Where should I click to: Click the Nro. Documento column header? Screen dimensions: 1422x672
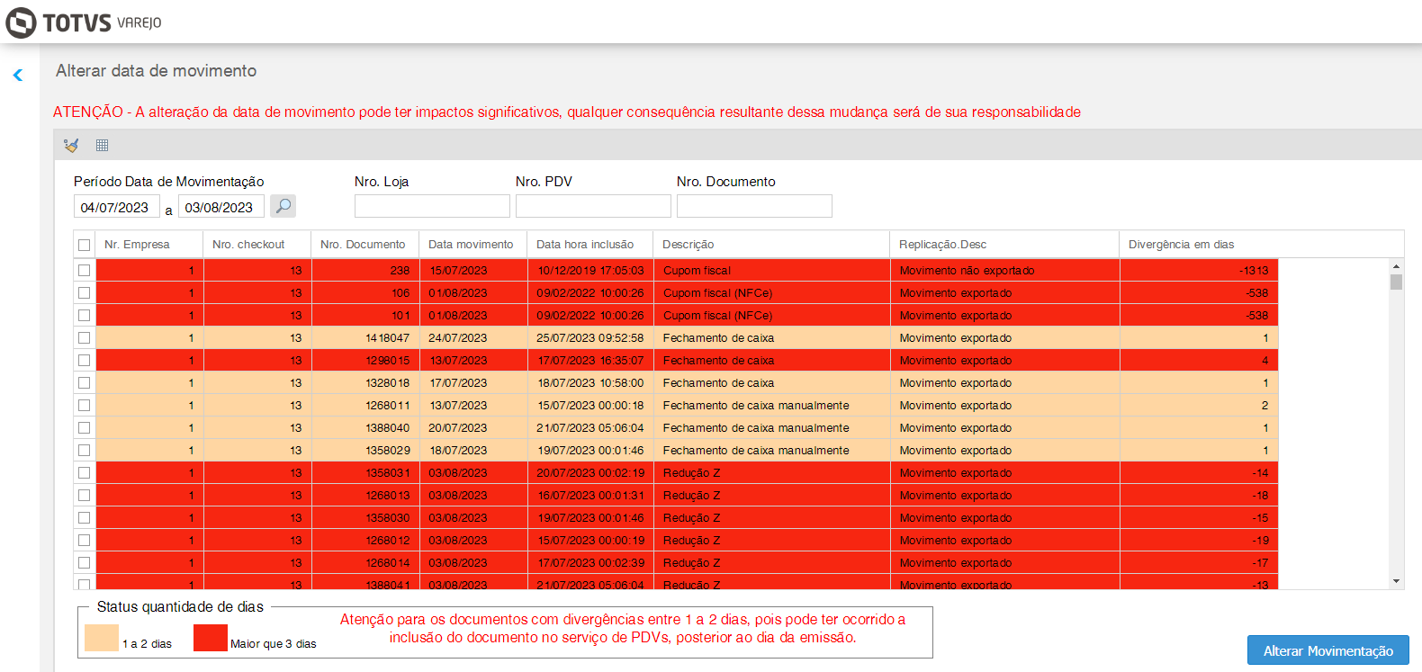(365, 245)
